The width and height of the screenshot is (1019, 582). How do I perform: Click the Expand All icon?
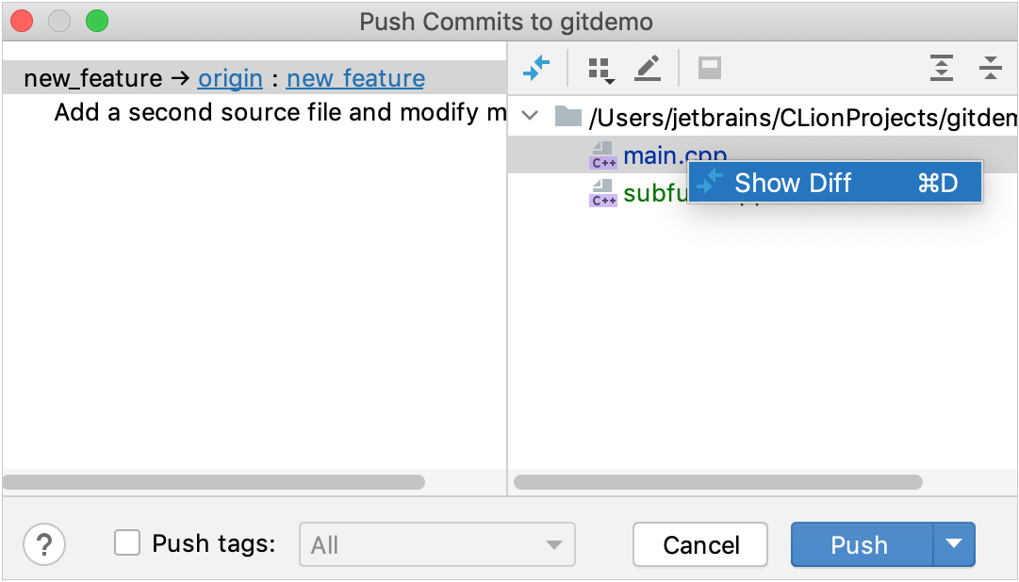(x=942, y=67)
